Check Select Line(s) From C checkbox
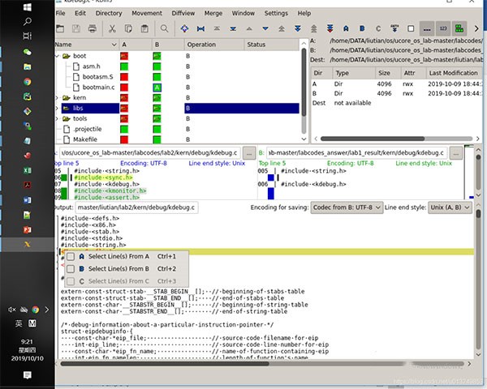This screenshot has width=487, height=389. pos(71,281)
